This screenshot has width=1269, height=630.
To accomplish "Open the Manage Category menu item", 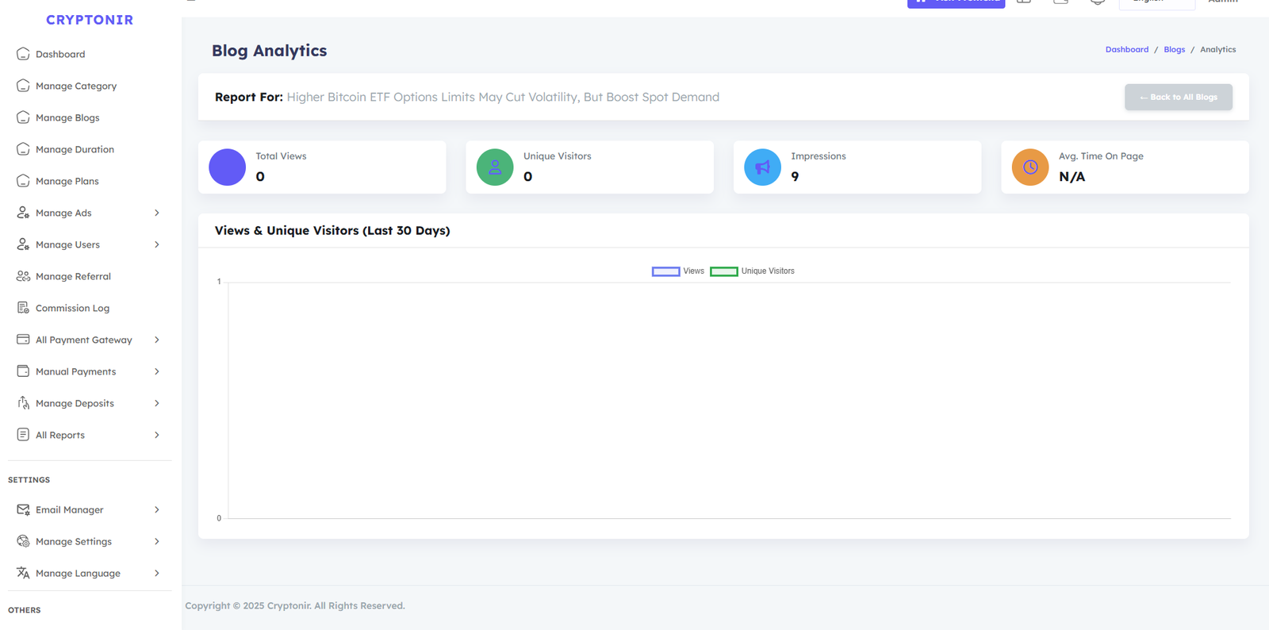I will (x=75, y=86).
